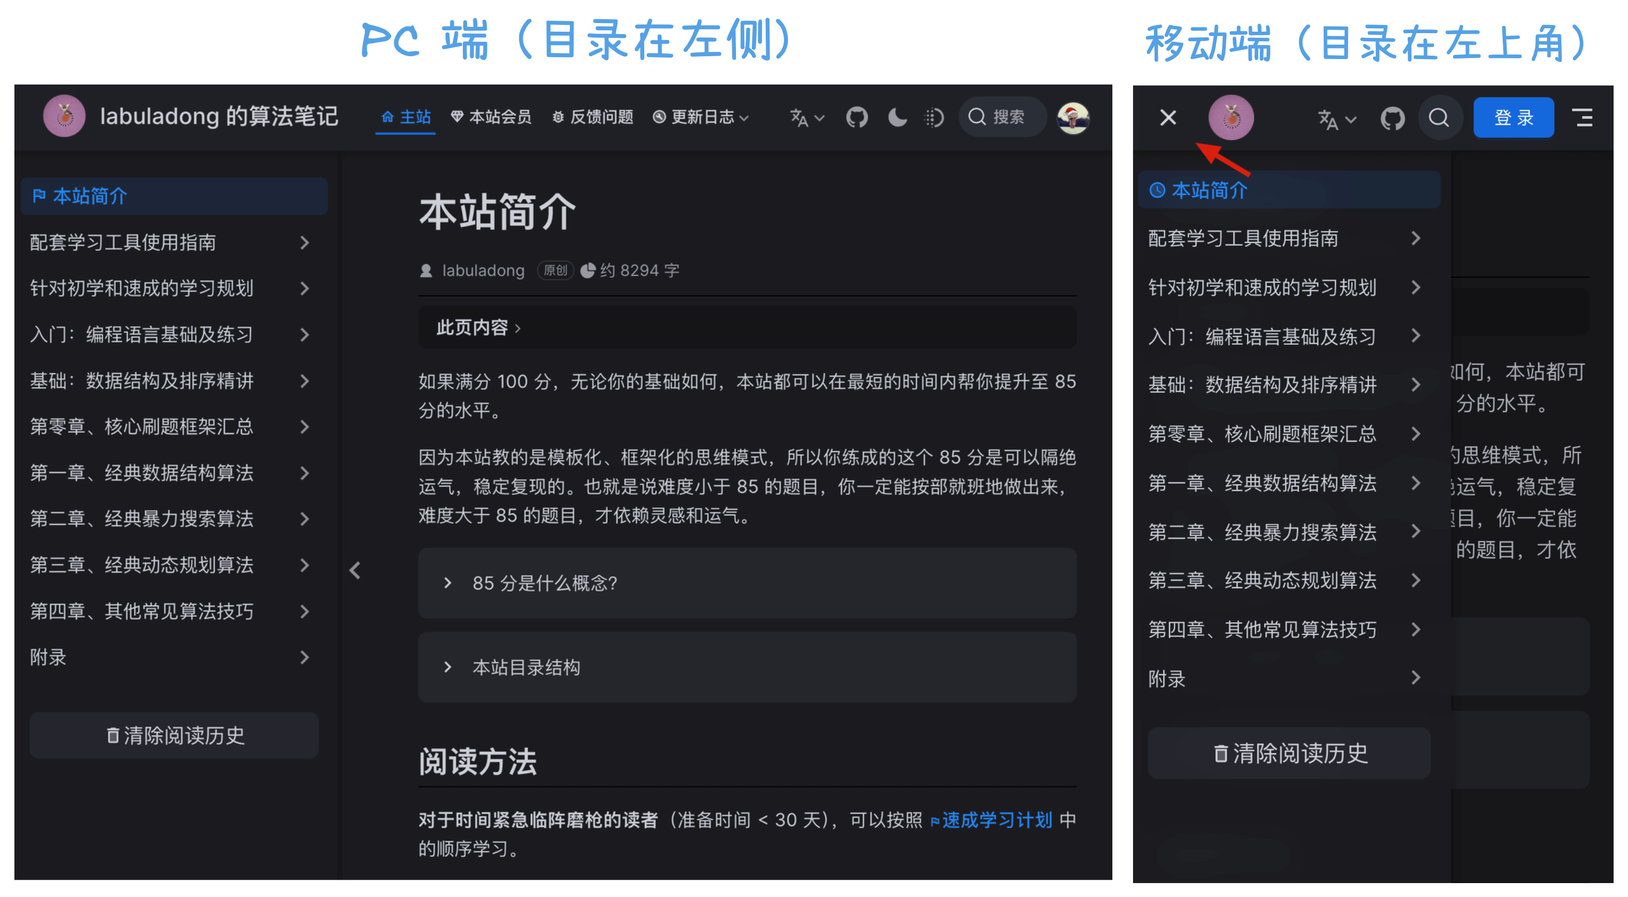This screenshot has width=1628, height=897.
Task: Click 清除阅读历史 button in PC sidebar
Action: (x=174, y=736)
